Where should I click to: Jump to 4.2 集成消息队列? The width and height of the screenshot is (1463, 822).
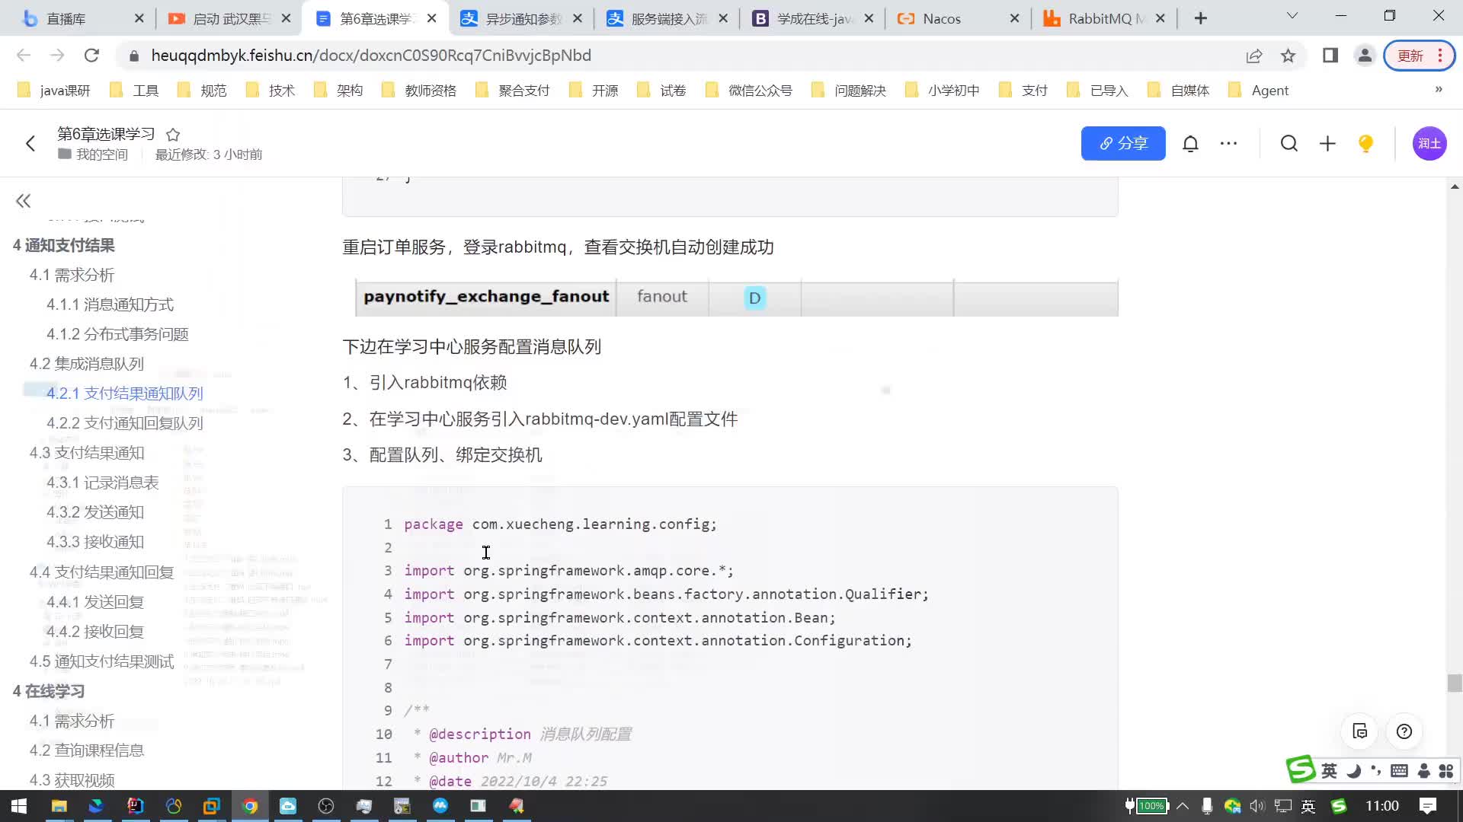click(87, 364)
